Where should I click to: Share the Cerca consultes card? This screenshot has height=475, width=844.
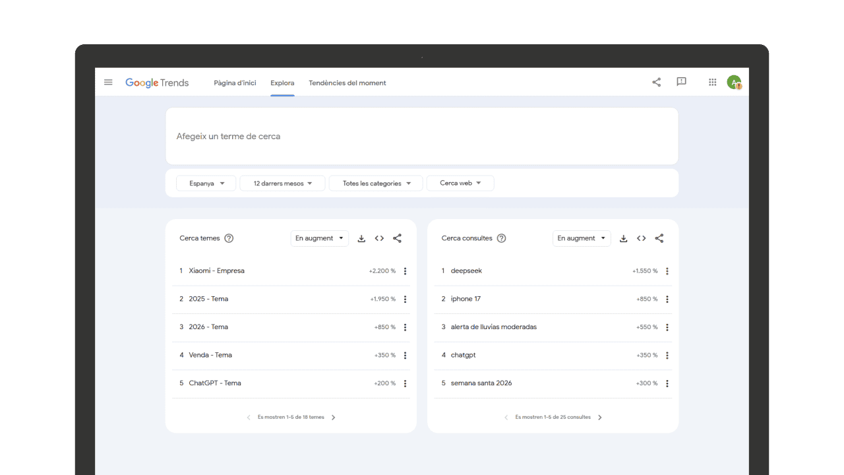659,239
